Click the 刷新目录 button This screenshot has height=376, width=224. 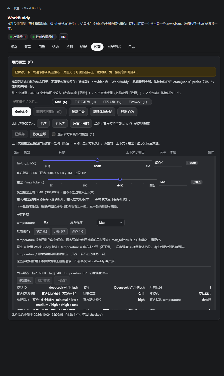(x=78, y=112)
